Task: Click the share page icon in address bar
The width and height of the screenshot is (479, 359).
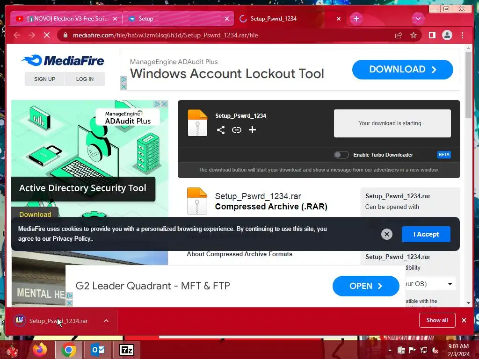Action: pyautogui.click(x=399, y=36)
